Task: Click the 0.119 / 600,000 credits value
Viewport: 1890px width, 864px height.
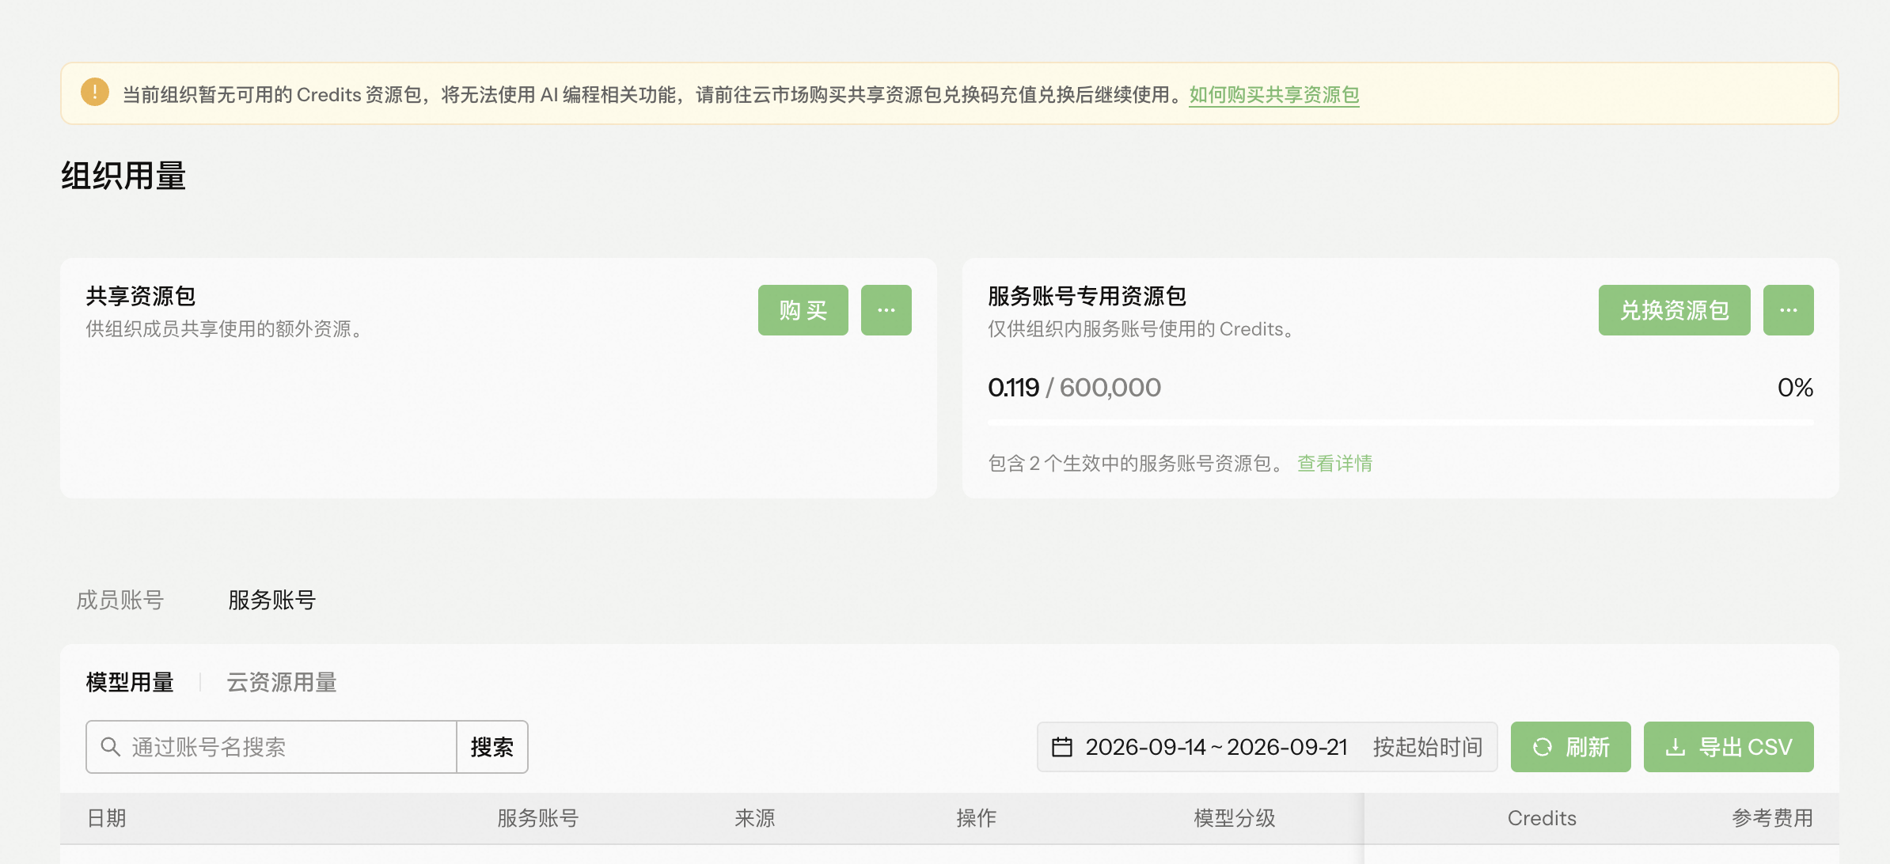Action: (1074, 388)
